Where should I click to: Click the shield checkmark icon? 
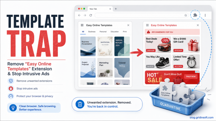[11, 81]
